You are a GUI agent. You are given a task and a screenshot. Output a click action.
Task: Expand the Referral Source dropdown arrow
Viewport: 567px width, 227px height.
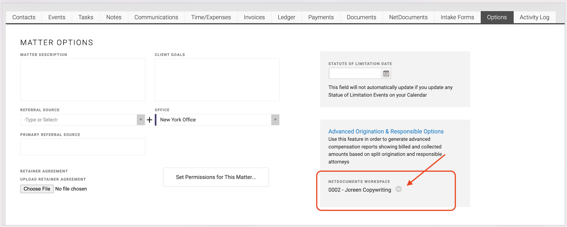pyautogui.click(x=141, y=120)
